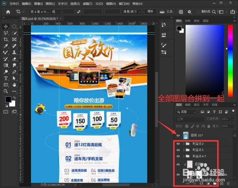Expand the 利益点3 layer group
The image size is (238, 188).
(184, 150)
